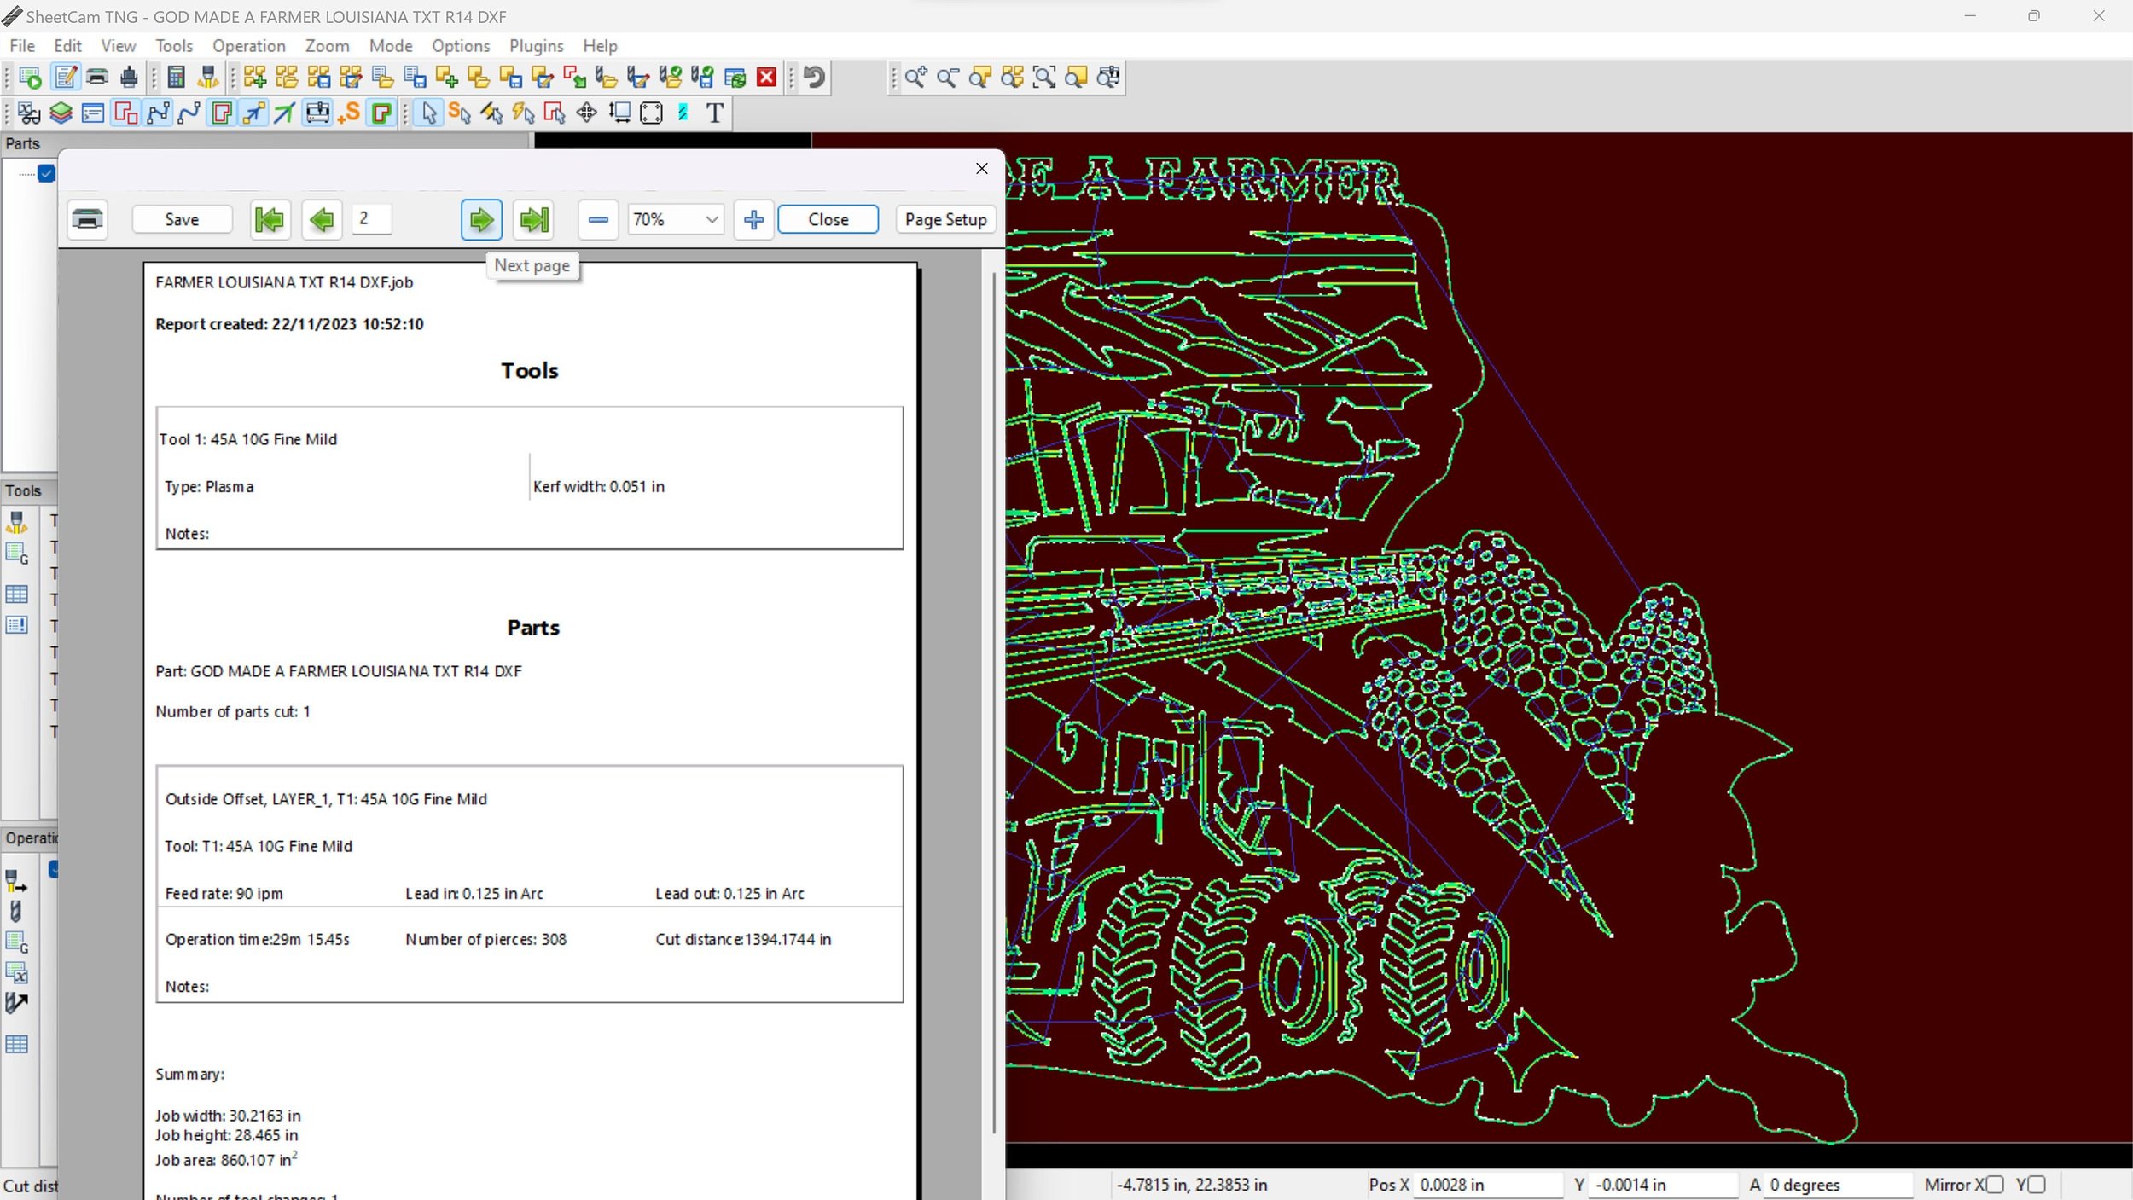Click the Zoom to window icon
Image resolution: width=2133 pixels, height=1200 pixels.
(1044, 78)
